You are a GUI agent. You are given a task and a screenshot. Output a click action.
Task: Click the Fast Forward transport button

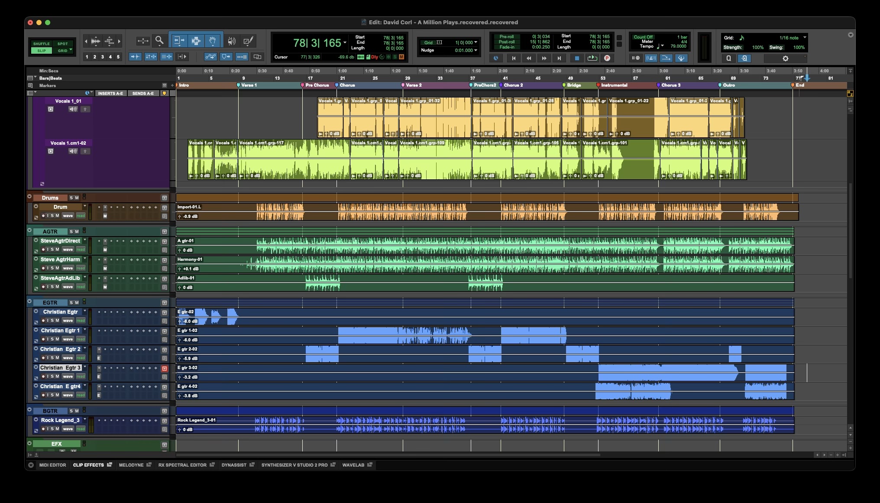tap(544, 58)
